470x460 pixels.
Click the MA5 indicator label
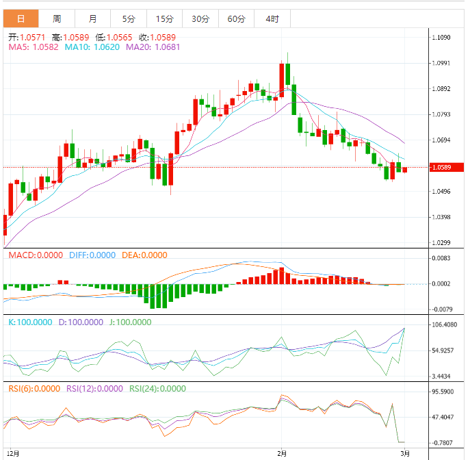click(33, 47)
